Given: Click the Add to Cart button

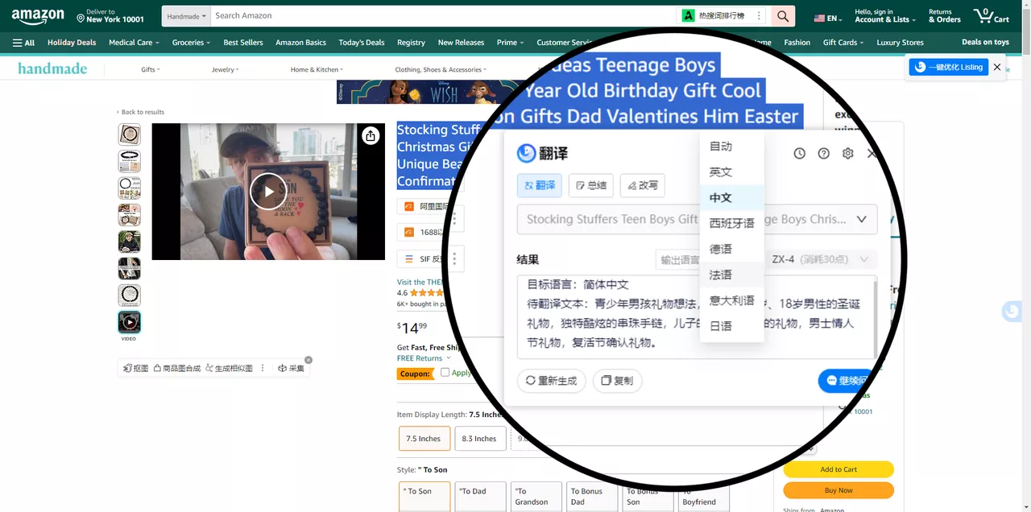Looking at the screenshot, I should [x=838, y=469].
